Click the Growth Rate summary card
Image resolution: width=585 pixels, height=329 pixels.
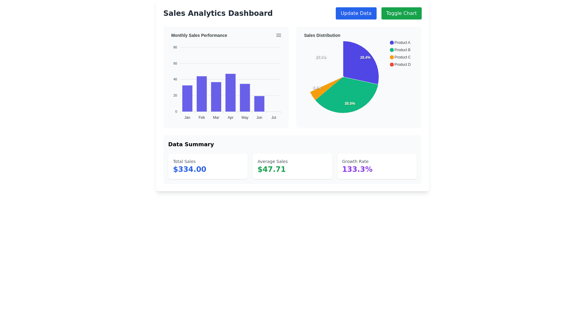click(377, 166)
